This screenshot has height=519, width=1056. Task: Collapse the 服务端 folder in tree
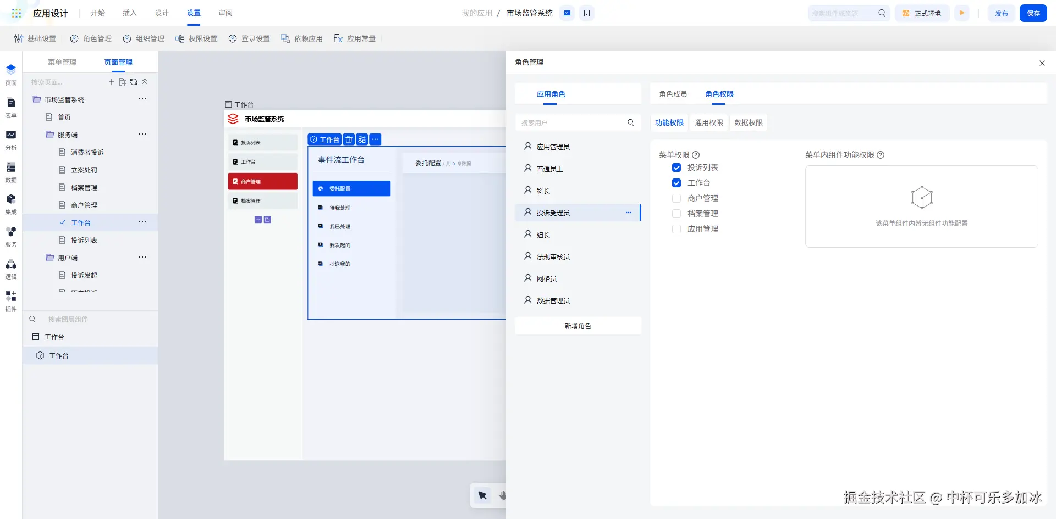point(50,135)
